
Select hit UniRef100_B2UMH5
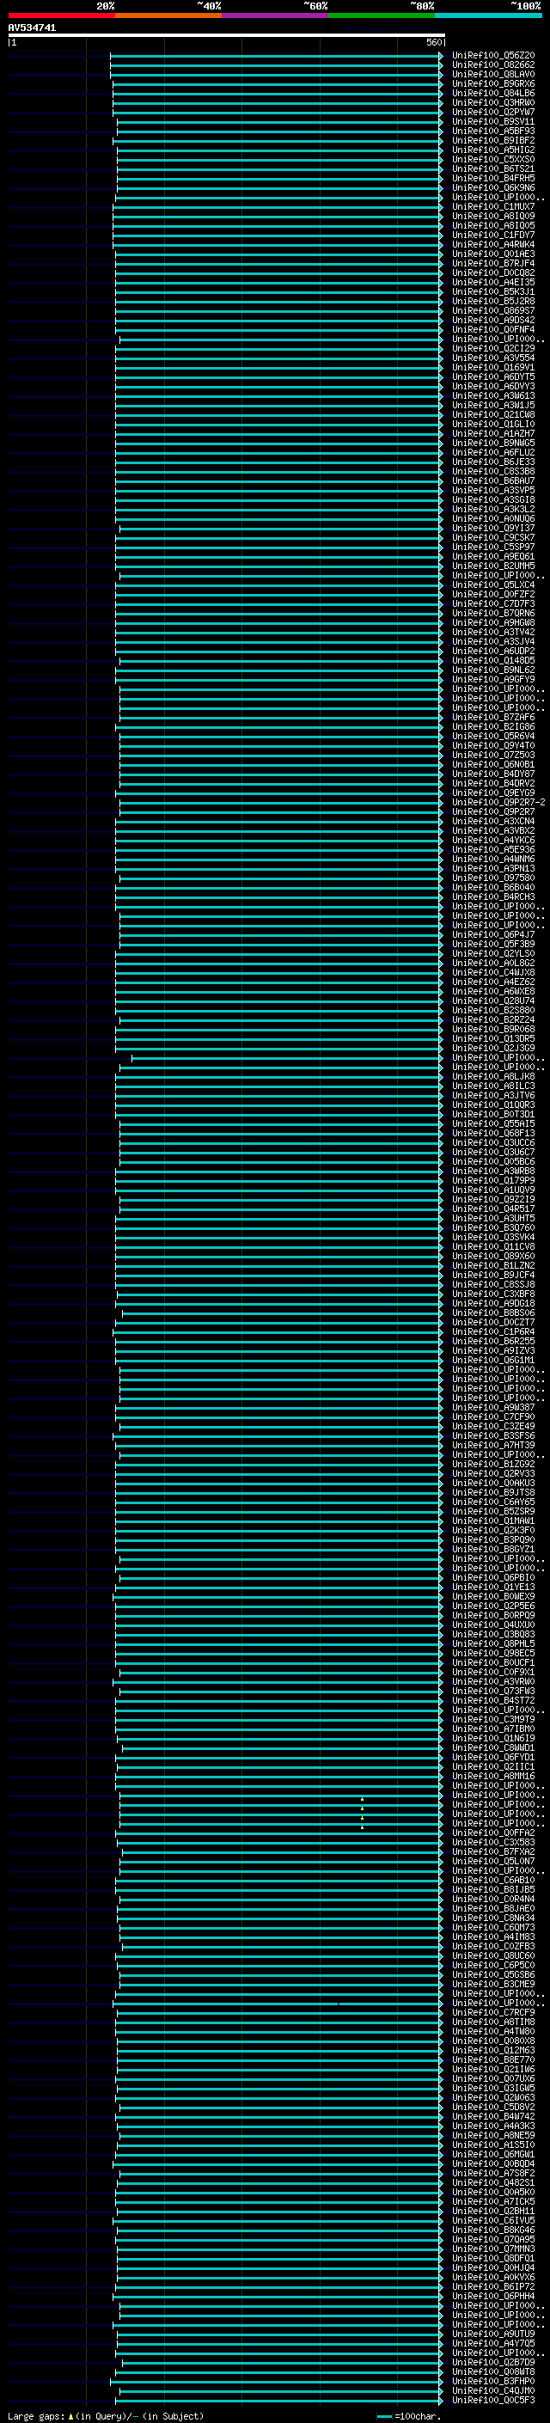click(493, 566)
